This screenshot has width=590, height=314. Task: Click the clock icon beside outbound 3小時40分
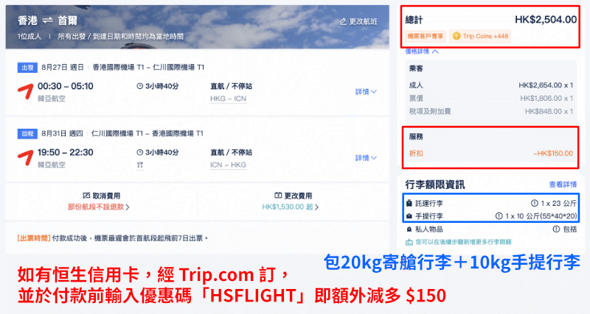point(139,86)
